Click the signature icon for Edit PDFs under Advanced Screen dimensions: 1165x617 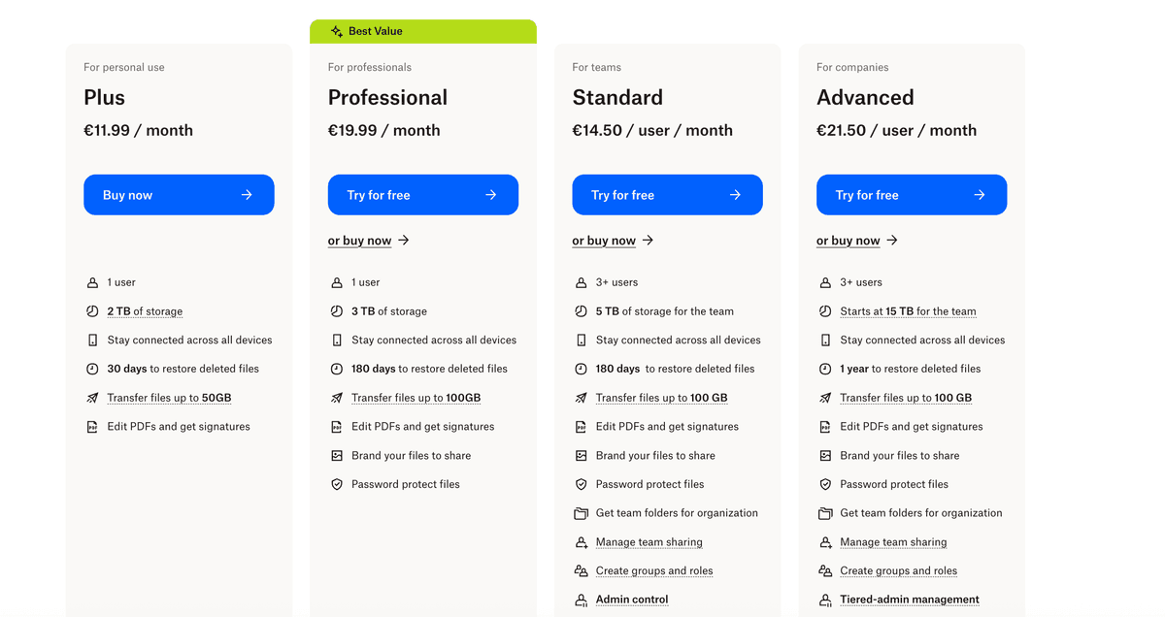[x=825, y=426]
